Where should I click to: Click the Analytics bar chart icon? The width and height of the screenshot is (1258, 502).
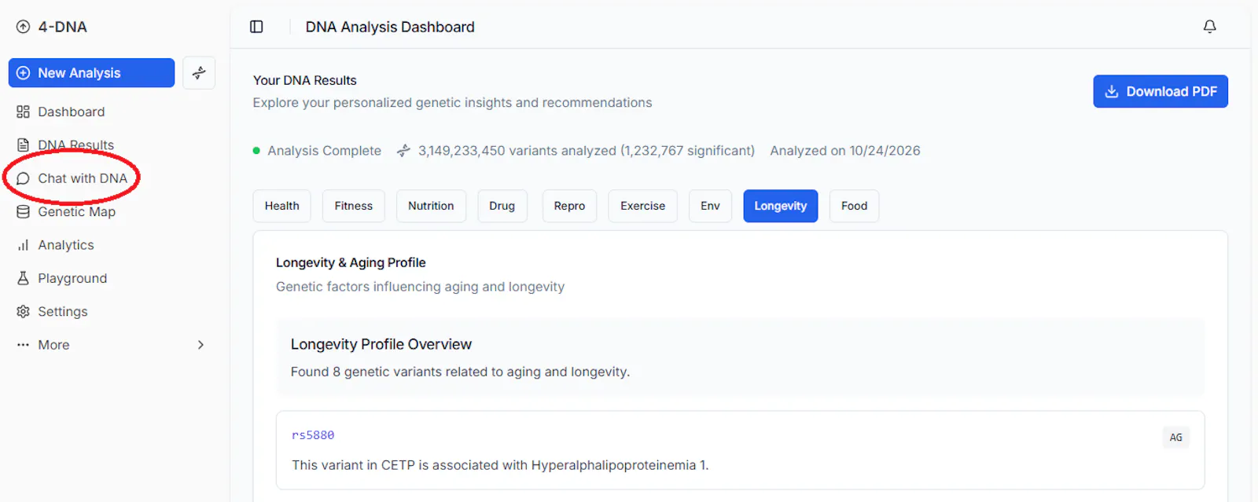click(23, 245)
